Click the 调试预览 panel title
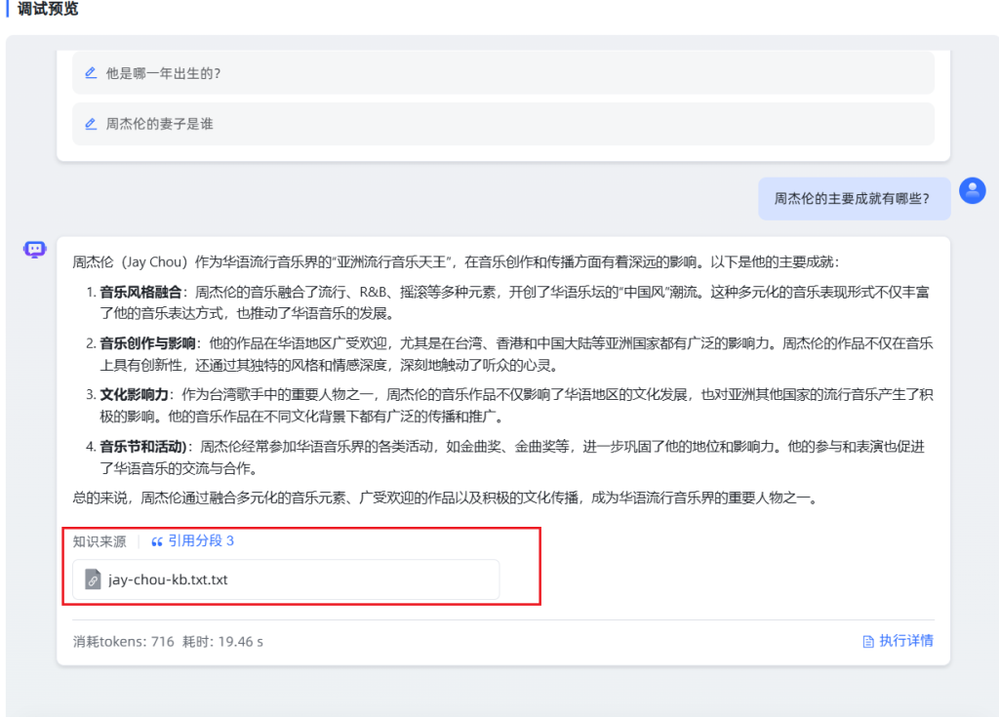The height and width of the screenshot is (717, 999). coord(48,9)
